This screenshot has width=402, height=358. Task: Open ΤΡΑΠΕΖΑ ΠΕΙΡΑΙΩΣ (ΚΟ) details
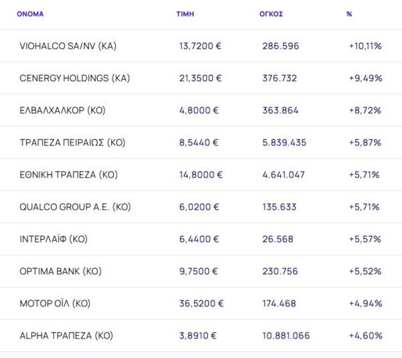(72, 143)
